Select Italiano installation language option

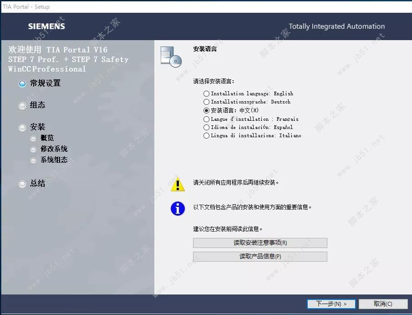coord(206,135)
